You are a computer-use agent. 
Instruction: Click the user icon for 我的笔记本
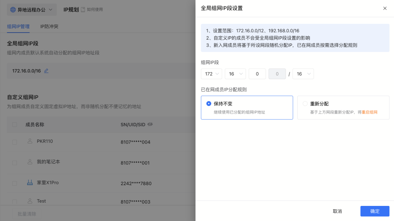[30, 162]
